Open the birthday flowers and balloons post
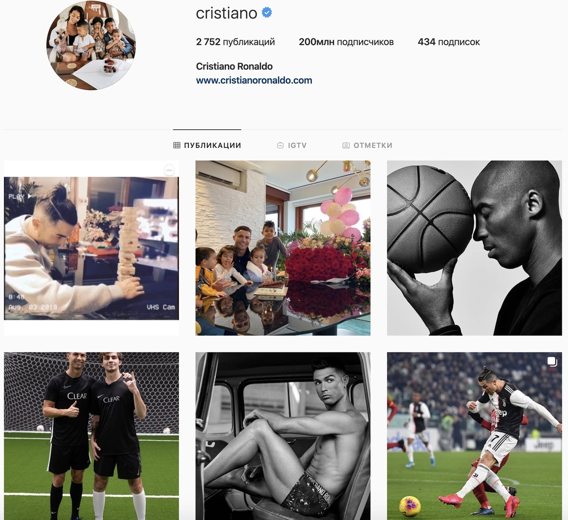 [283, 248]
